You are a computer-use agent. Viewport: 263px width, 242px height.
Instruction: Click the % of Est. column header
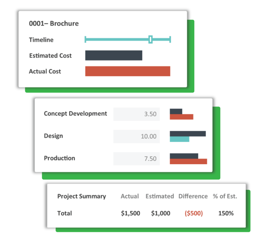coord(225,196)
